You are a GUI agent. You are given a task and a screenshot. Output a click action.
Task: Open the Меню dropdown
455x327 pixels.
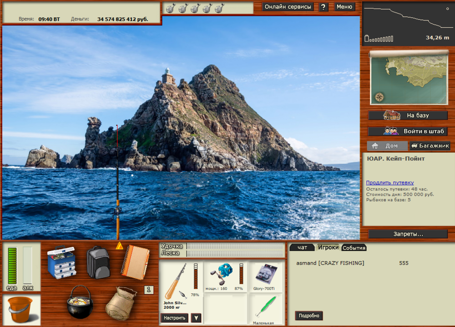click(x=344, y=7)
